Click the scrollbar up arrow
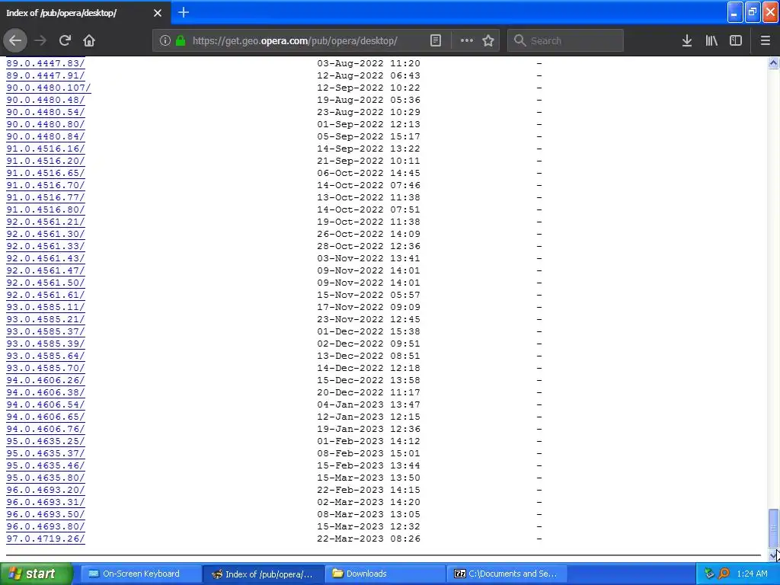780x585 pixels. 773,62
